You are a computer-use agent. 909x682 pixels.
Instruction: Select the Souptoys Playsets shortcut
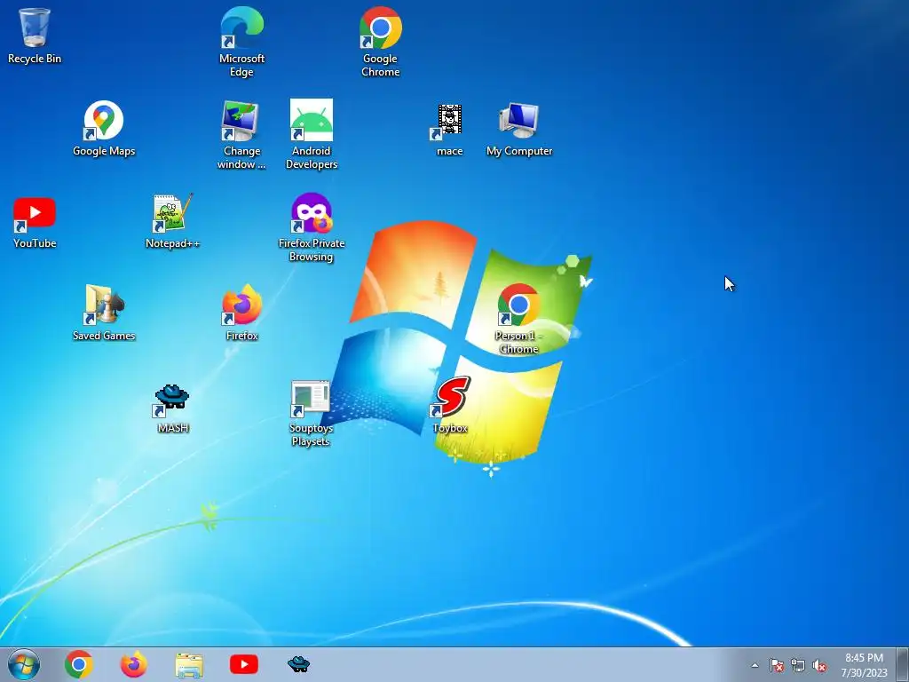[x=311, y=414]
